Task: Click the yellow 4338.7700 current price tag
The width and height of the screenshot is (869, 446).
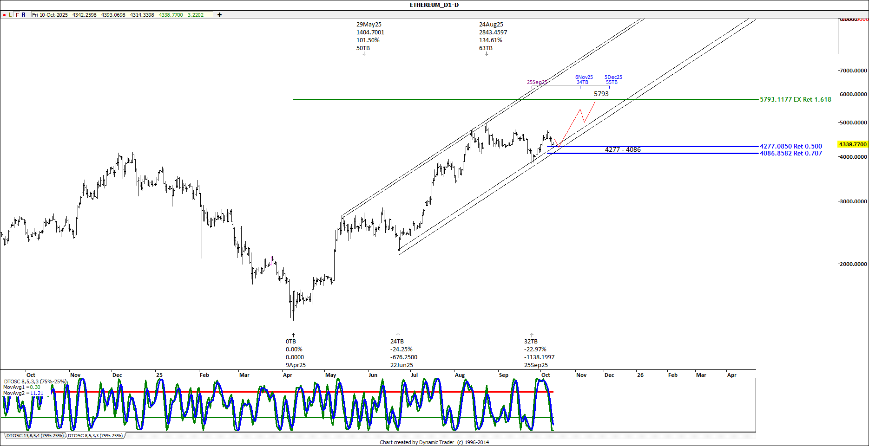Action: tap(852, 144)
